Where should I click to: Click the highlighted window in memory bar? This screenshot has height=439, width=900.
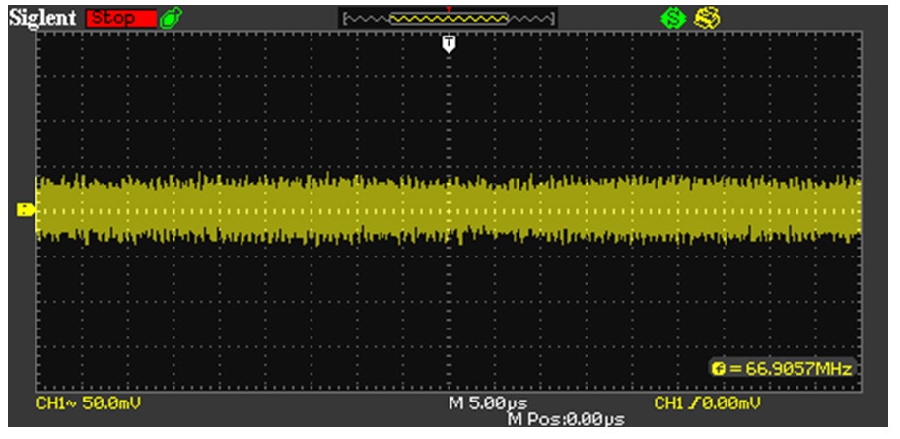[x=450, y=19]
